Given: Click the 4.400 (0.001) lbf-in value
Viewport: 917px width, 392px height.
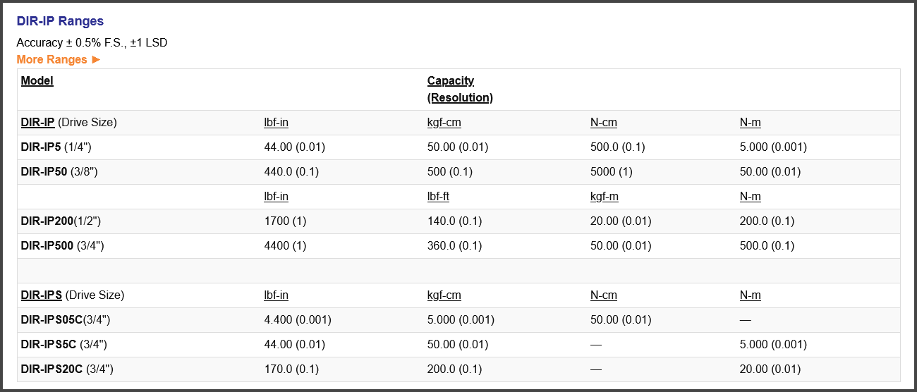Looking at the screenshot, I should (x=298, y=320).
